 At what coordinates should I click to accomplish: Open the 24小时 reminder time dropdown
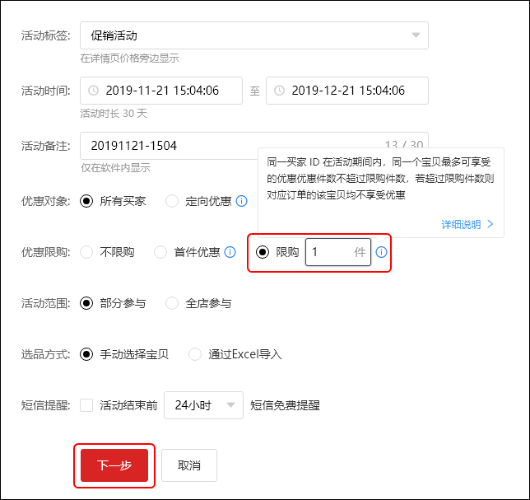pyautogui.click(x=203, y=405)
